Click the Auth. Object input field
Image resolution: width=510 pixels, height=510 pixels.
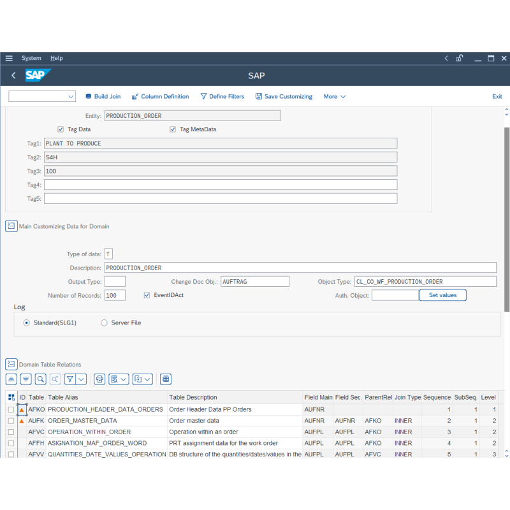coord(395,295)
